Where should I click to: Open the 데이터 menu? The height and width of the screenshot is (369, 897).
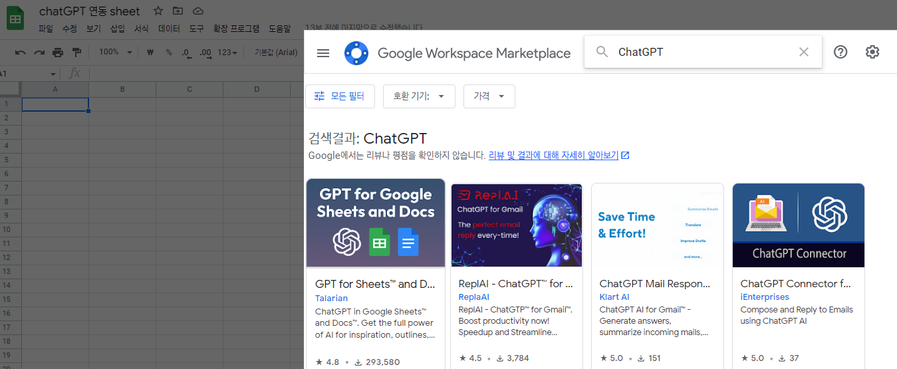click(169, 29)
